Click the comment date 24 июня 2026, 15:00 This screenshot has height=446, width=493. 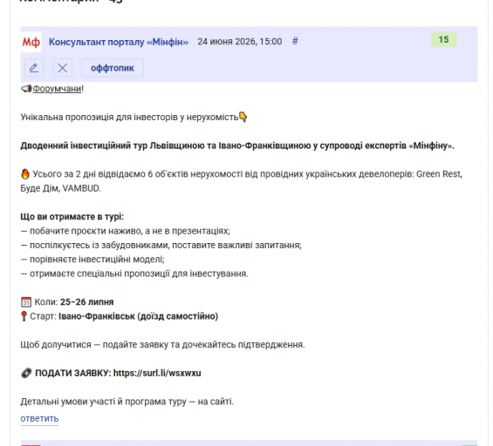coord(240,42)
